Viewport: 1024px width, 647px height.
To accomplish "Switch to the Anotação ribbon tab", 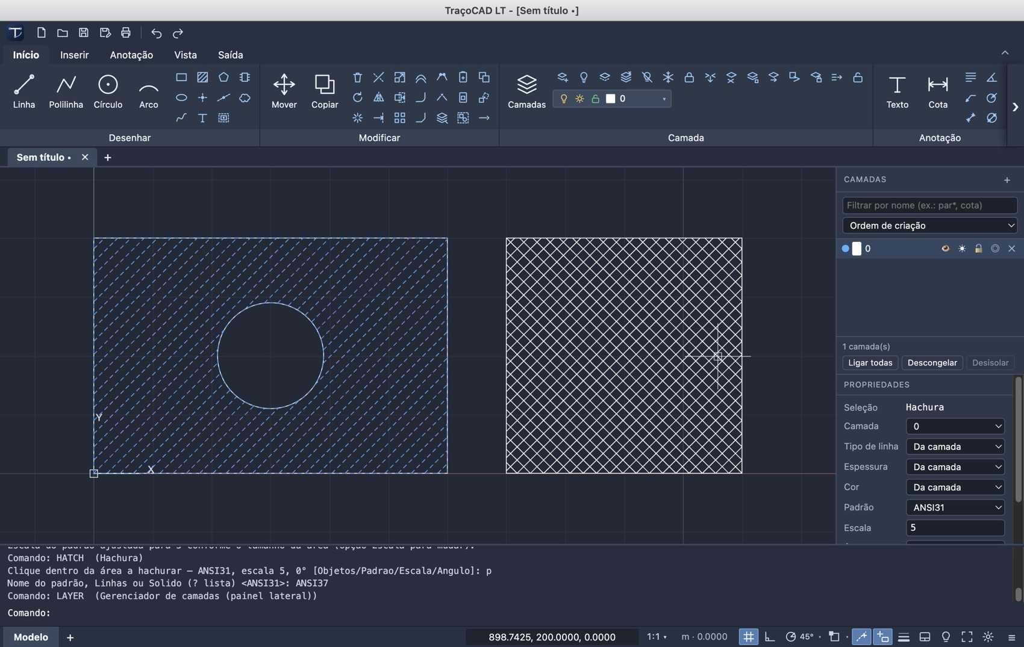I will click(x=131, y=55).
